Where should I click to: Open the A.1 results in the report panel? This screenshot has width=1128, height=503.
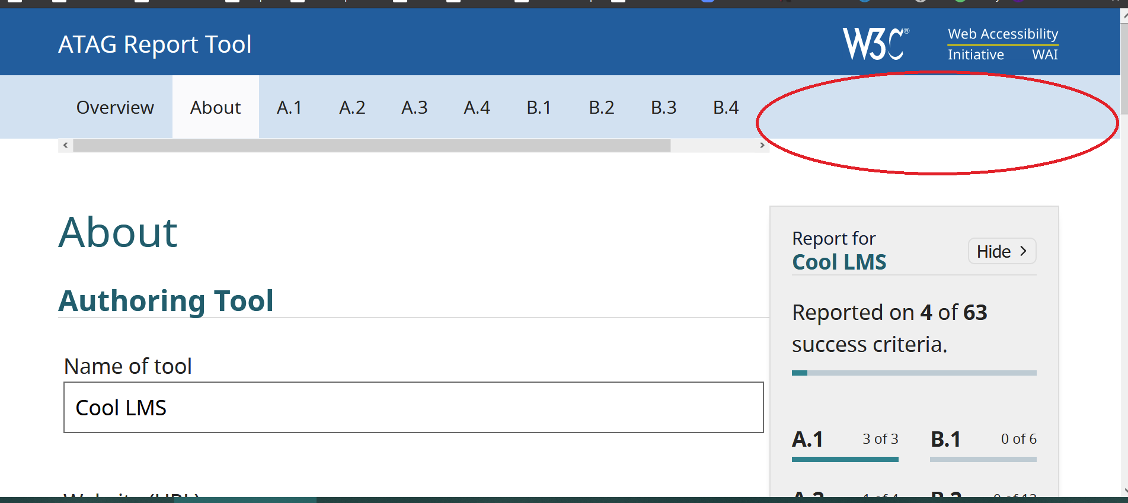(807, 440)
